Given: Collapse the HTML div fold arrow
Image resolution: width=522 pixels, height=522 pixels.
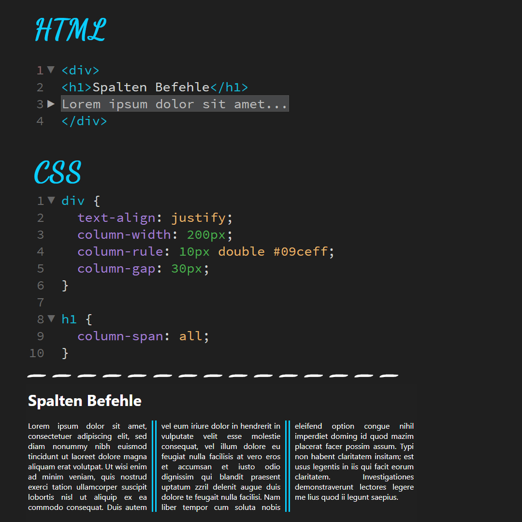Looking at the screenshot, I should (51, 70).
